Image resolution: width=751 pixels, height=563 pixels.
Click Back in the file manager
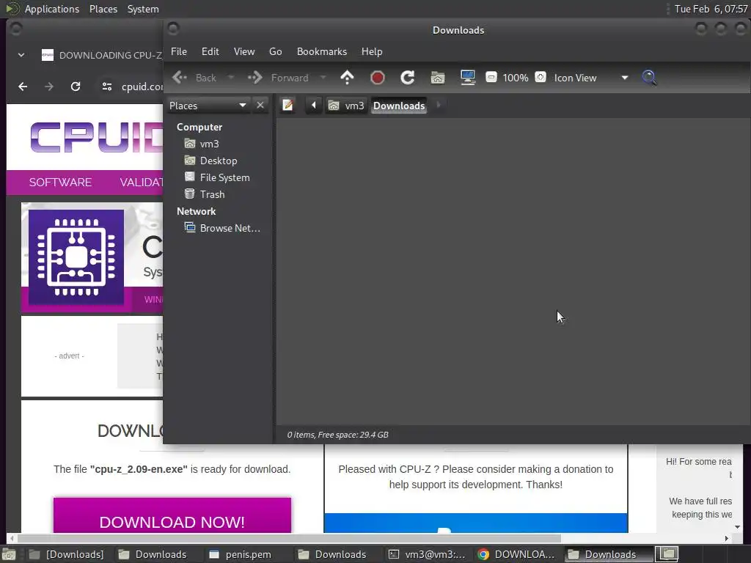[195, 78]
